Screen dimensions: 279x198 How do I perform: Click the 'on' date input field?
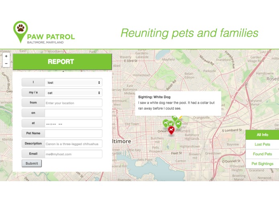[x=73, y=113]
